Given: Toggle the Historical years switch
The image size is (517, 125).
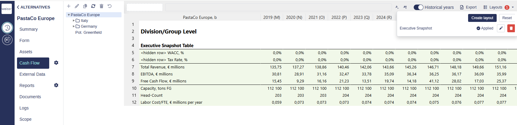Looking at the screenshot, I should pos(418,7).
